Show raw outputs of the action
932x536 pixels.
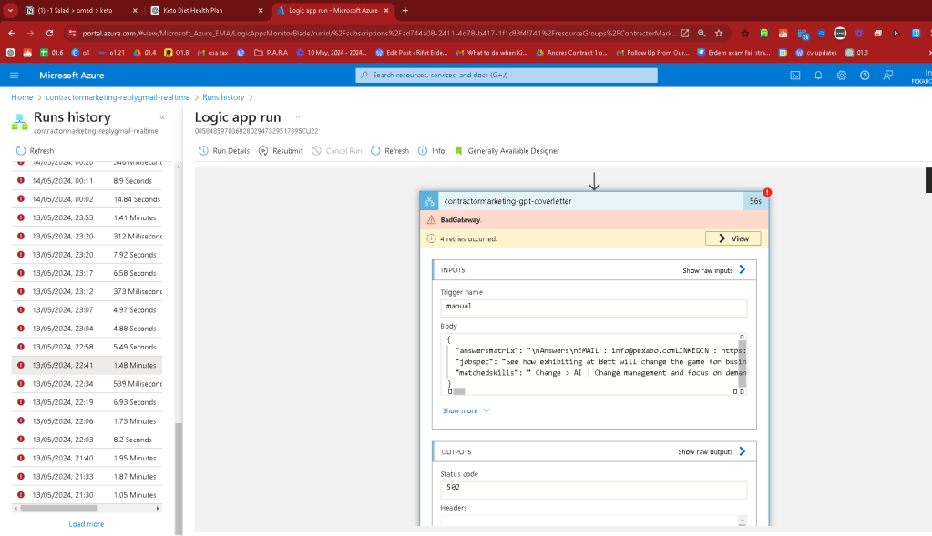(712, 451)
